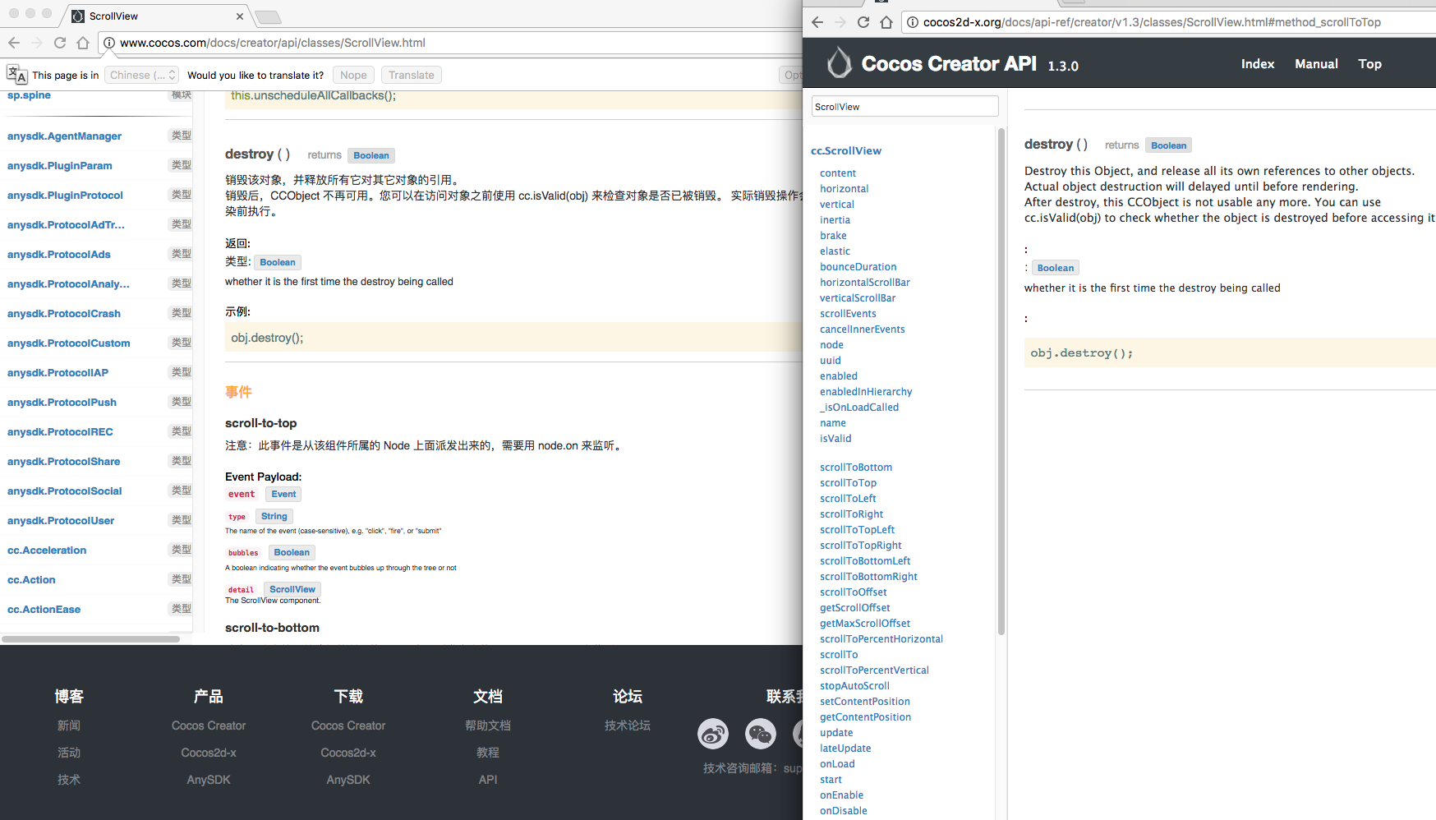The height and width of the screenshot is (820, 1436).
Task: Click home icon in right browser
Action: coord(886,22)
